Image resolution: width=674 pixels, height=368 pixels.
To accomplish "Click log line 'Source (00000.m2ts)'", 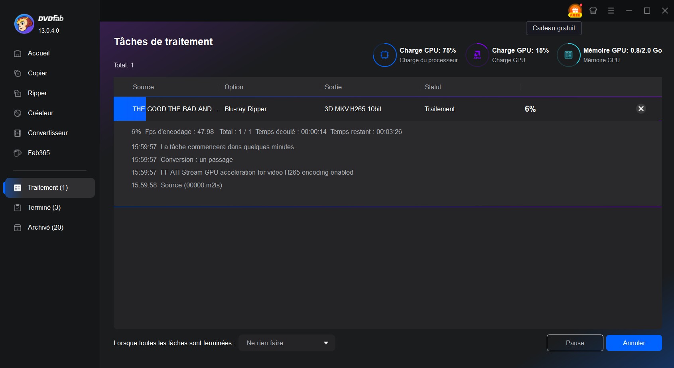I will tap(177, 185).
